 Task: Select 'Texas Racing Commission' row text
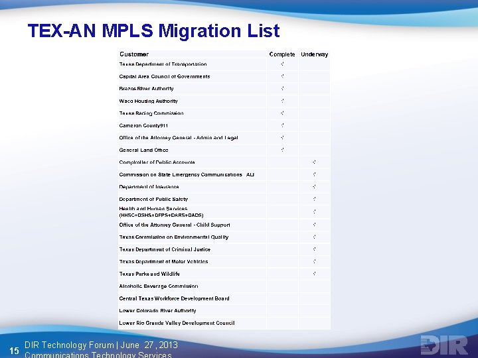coord(151,113)
